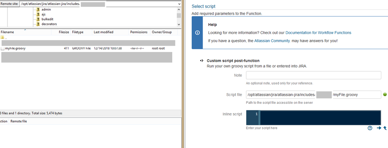Click the decorators folder question-mark icon

coord(38,24)
